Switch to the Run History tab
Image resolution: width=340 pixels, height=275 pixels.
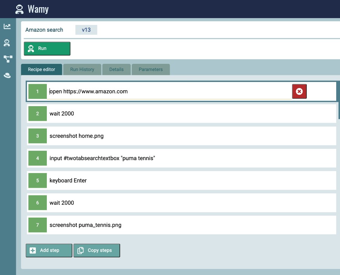[82, 69]
